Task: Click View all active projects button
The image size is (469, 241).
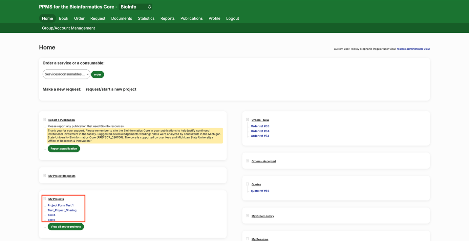Action: (x=66, y=227)
